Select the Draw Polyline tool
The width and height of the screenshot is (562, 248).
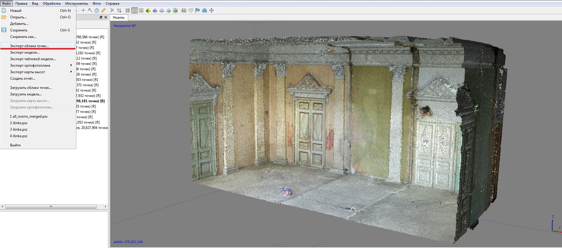[x=90, y=10]
